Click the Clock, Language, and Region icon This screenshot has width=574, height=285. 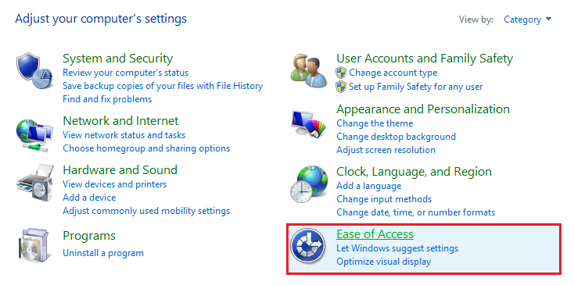pyautogui.click(x=309, y=184)
